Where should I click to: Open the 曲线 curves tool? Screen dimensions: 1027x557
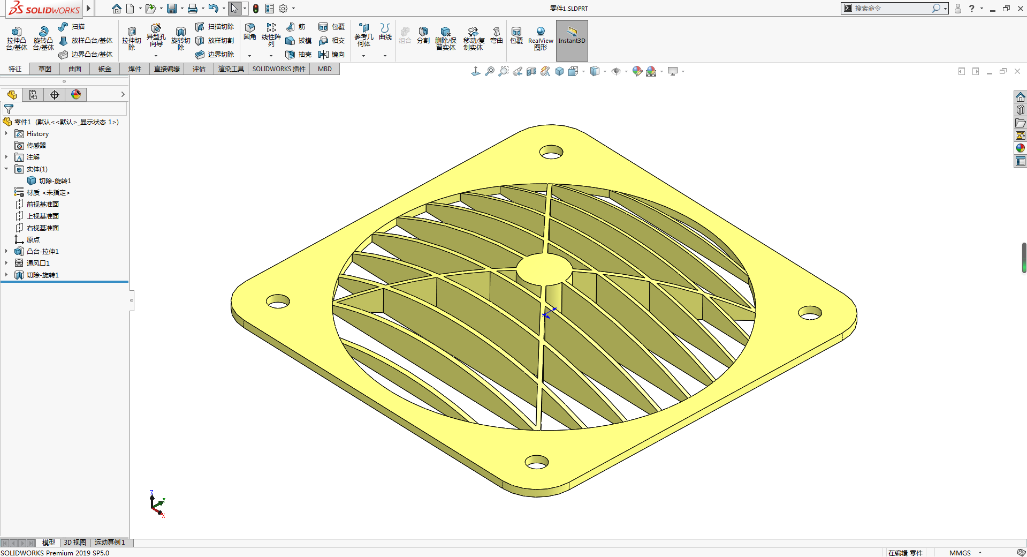coord(385,32)
